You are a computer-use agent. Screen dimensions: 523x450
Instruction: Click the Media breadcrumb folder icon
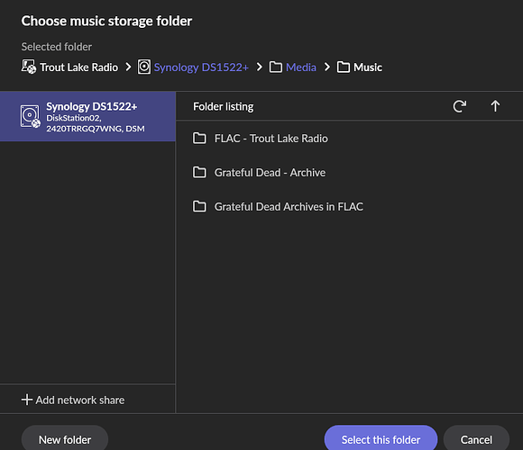pyautogui.click(x=276, y=67)
